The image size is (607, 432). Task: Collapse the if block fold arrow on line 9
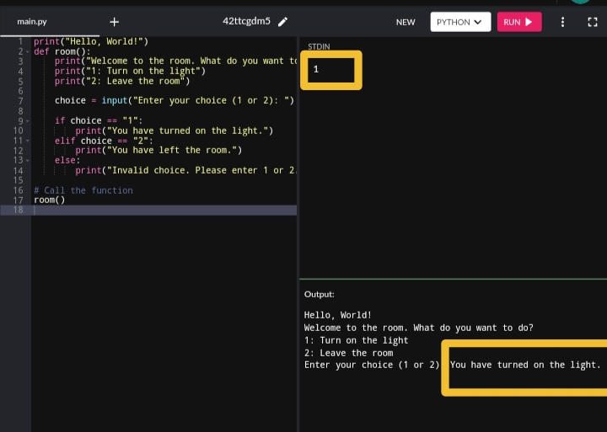[28, 121]
